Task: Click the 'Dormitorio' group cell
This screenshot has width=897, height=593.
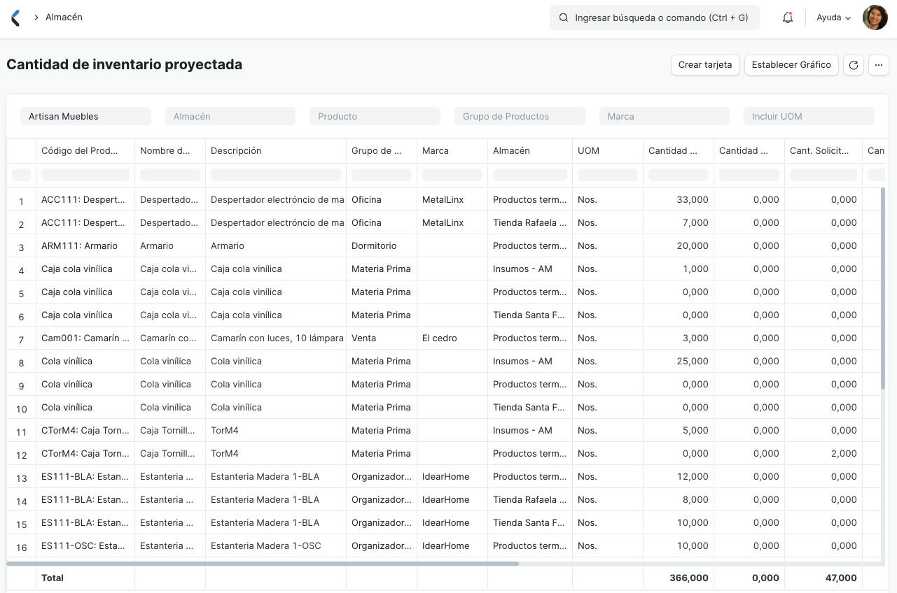Action: point(382,246)
